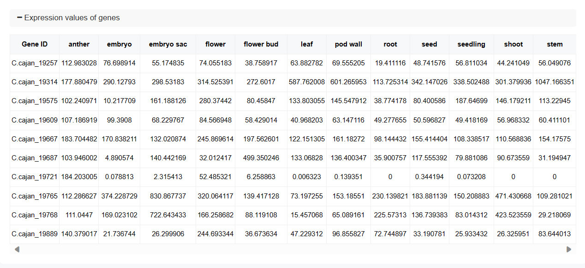Click seedling value 0.073208
The width and height of the screenshot is (585, 268).
pyautogui.click(x=472, y=177)
